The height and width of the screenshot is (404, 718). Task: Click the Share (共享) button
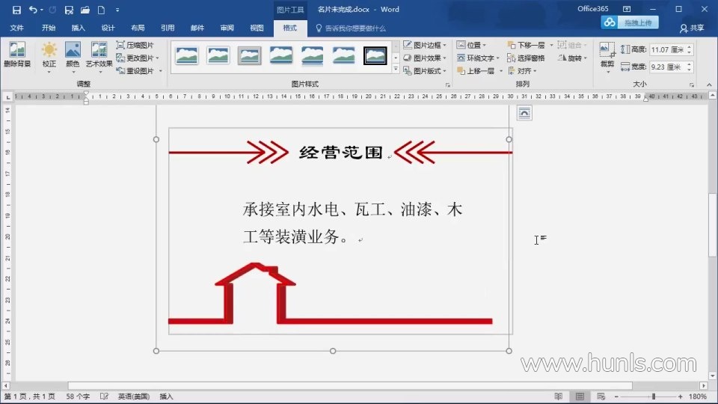691,28
